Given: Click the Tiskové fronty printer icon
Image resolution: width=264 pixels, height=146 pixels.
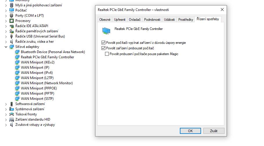Looking at the screenshot, I should 11,114.
